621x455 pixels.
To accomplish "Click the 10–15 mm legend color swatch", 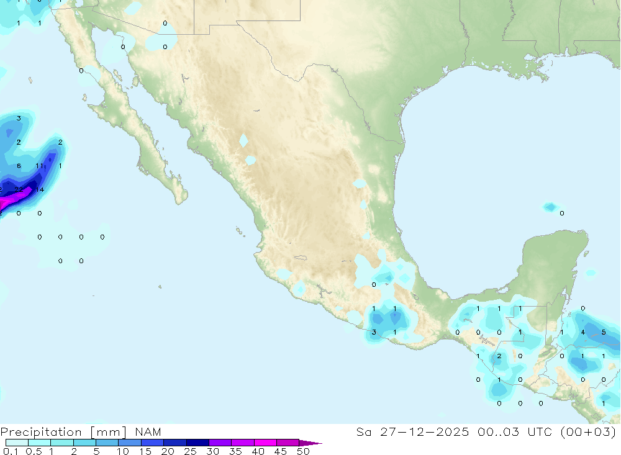I will pyautogui.click(x=130, y=443).
